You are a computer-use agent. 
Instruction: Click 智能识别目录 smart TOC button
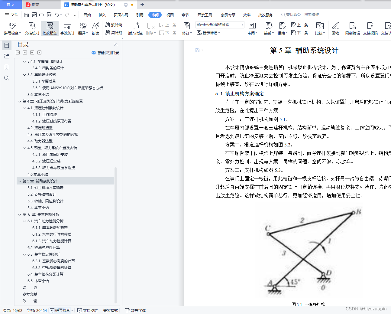point(105,53)
